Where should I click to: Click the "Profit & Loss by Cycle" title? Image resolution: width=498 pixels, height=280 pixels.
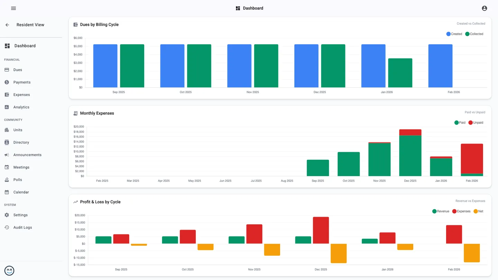100,202
